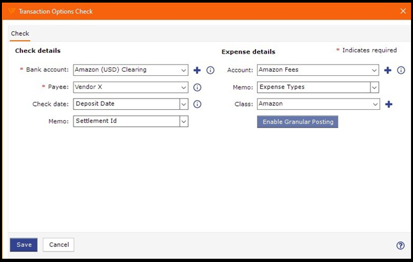This screenshot has height=262, width=413.
Task: Click the Enable Granular Posting button
Action: (297, 122)
